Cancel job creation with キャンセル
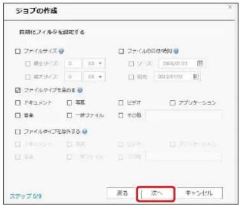Viewport: 239px width, 205px height. click(199, 193)
